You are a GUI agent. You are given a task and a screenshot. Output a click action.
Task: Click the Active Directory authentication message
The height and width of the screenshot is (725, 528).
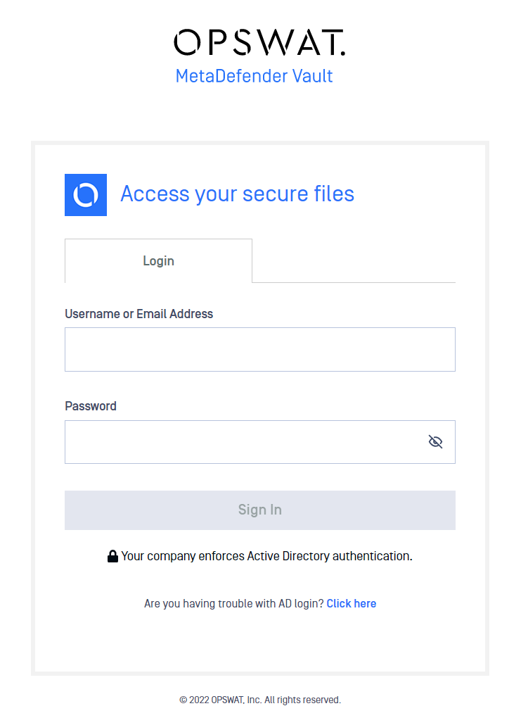[x=266, y=556]
